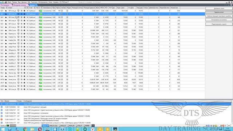This screenshot has width=233, height=131.
Task: Click the black circle icon in the SiZ1 row
Action: (x=24, y=11)
